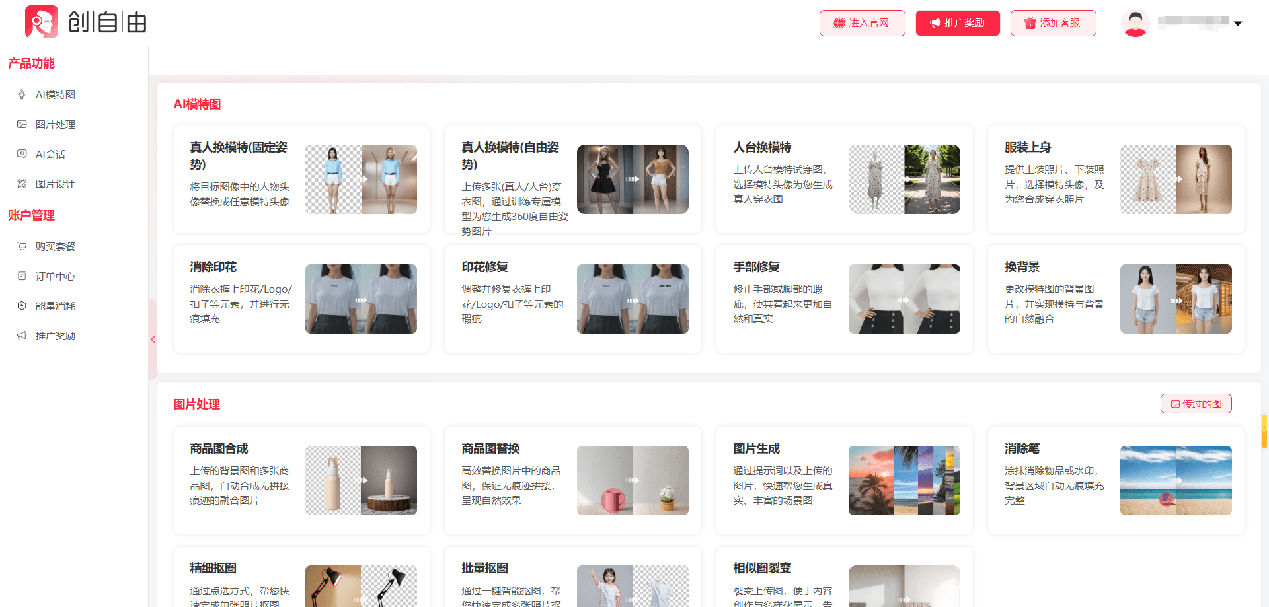Click the 手部修复 preview thumbnail
The width and height of the screenshot is (1269, 607).
[x=904, y=299]
